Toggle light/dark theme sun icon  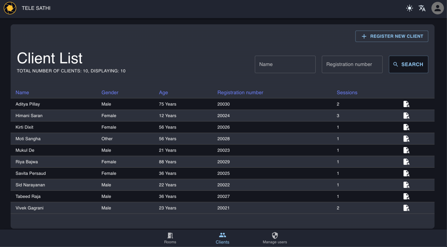pos(410,8)
